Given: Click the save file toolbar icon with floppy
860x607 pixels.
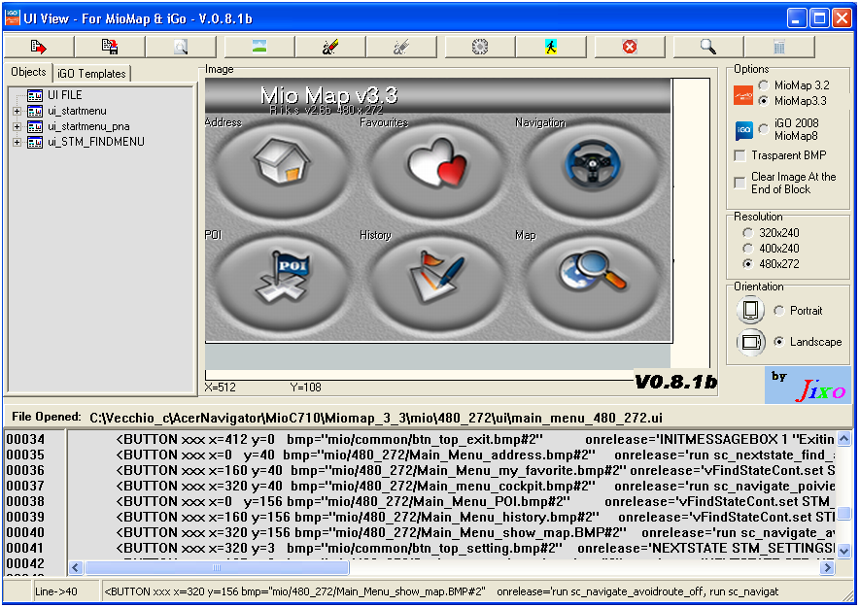Looking at the screenshot, I should (110, 47).
